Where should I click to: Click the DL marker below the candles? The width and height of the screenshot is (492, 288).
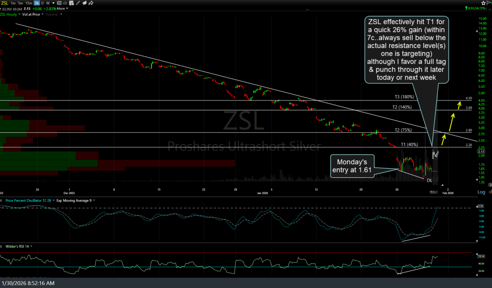tap(429, 180)
